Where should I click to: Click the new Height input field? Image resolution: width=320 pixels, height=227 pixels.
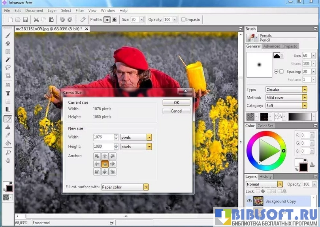click(x=103, y=147)
